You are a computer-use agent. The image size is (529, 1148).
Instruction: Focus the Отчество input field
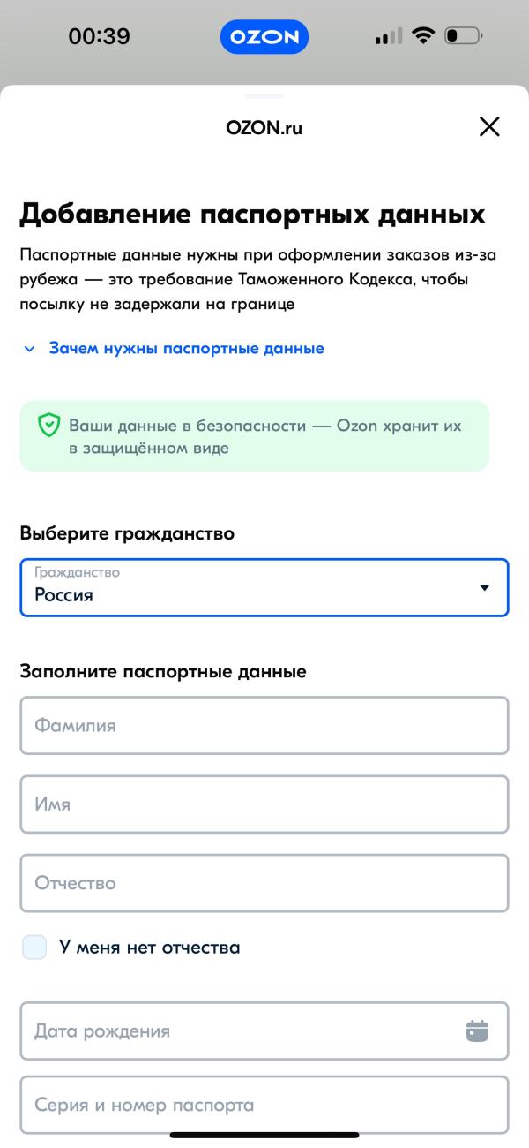264,883
